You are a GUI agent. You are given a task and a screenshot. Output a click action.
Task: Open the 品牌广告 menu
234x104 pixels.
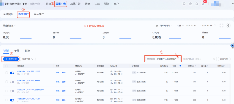point(75,4)
